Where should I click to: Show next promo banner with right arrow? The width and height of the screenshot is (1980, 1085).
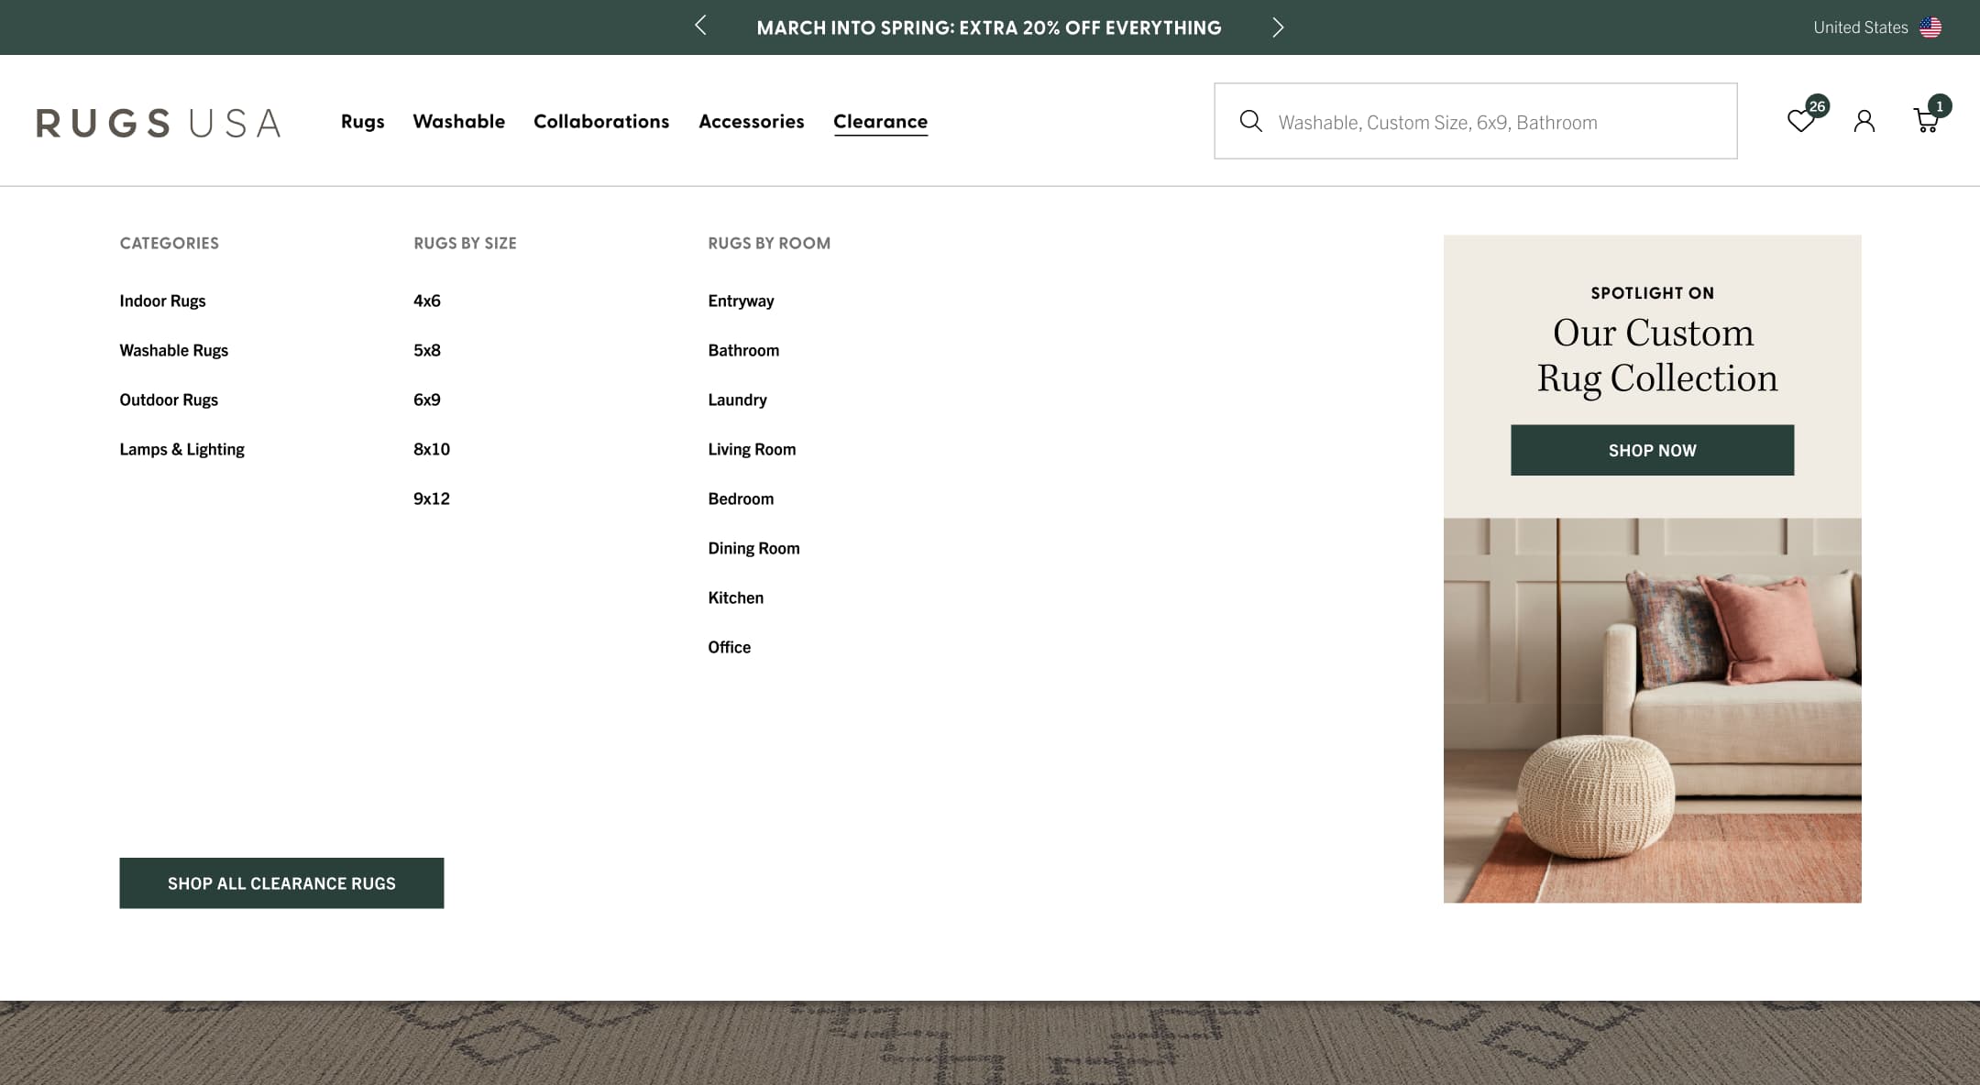pyautogui.click(x=1278, y=27)
